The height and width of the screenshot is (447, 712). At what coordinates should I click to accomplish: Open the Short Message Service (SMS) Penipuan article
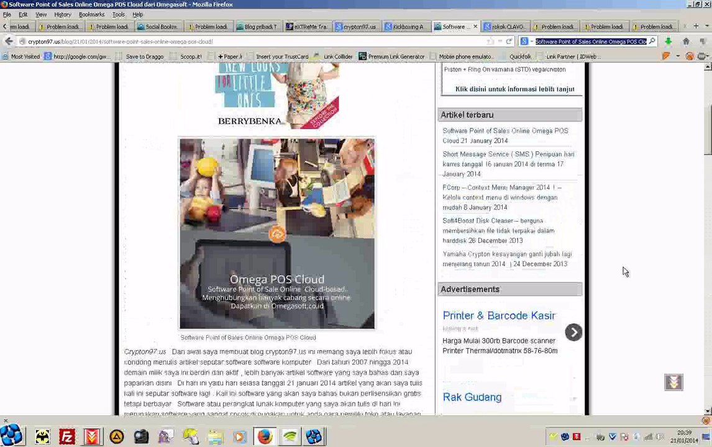point(509,165)
